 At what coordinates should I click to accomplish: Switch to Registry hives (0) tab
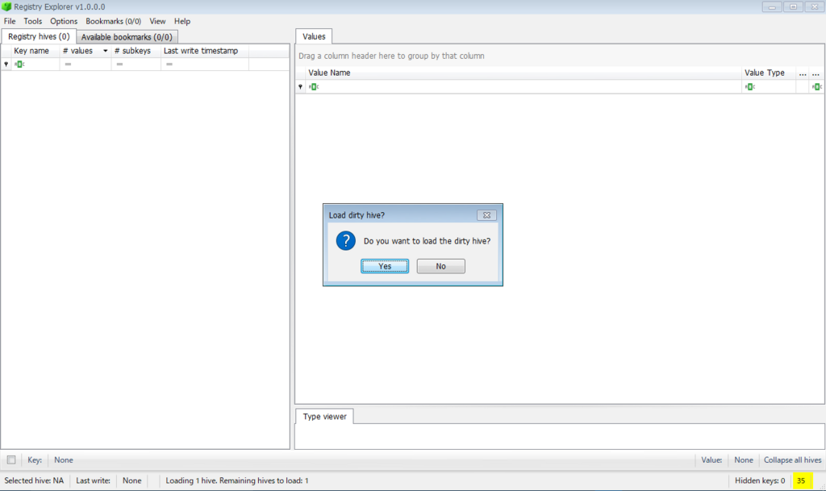39,36
